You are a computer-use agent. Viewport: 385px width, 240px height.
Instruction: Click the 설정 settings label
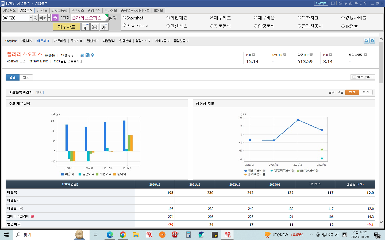pos(113,18)
